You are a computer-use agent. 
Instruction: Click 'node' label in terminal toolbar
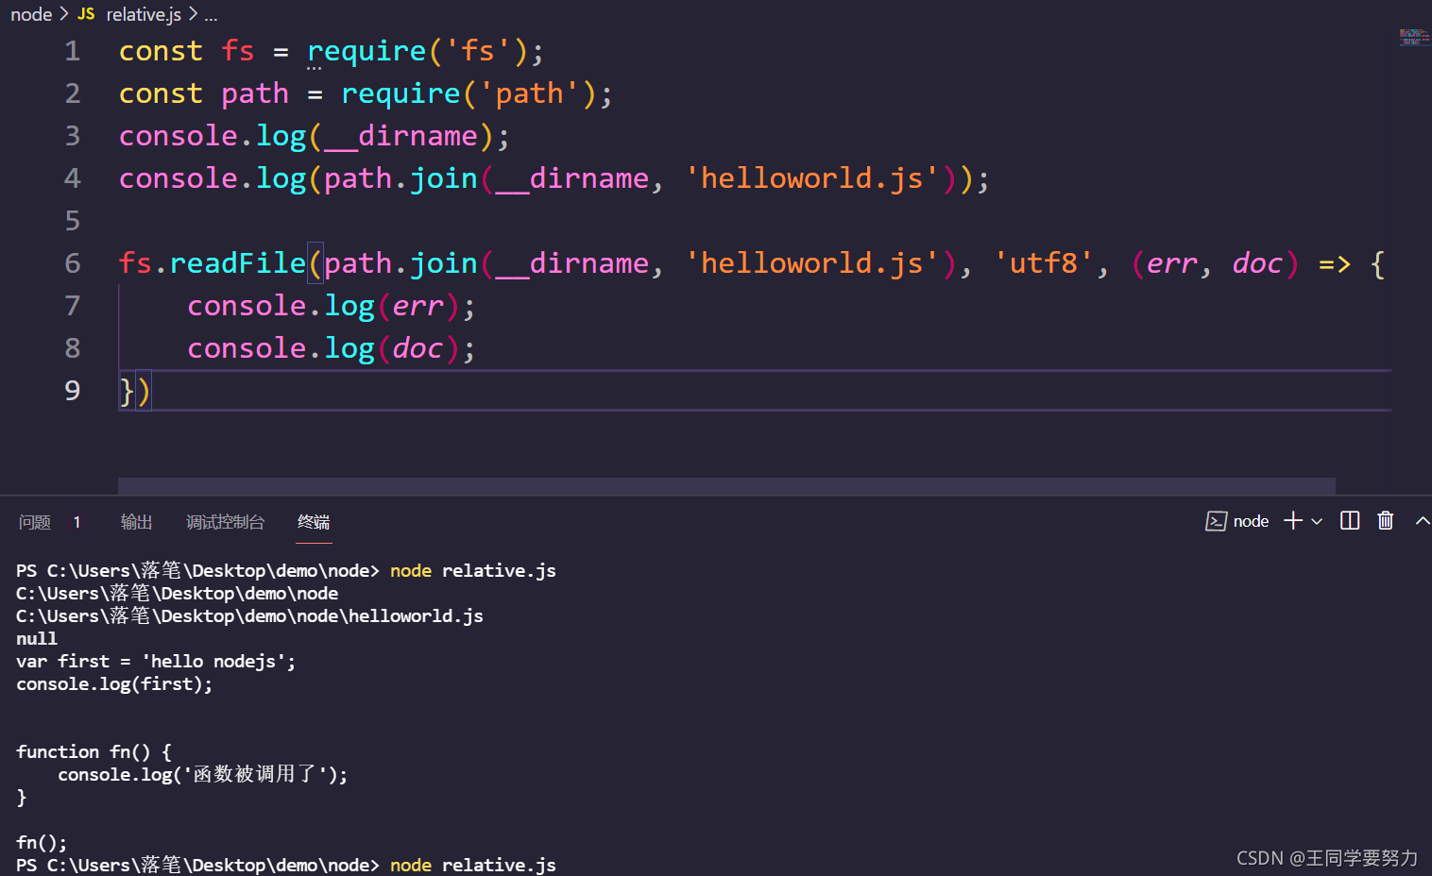pyautogui.click(x=1251, y=521)
